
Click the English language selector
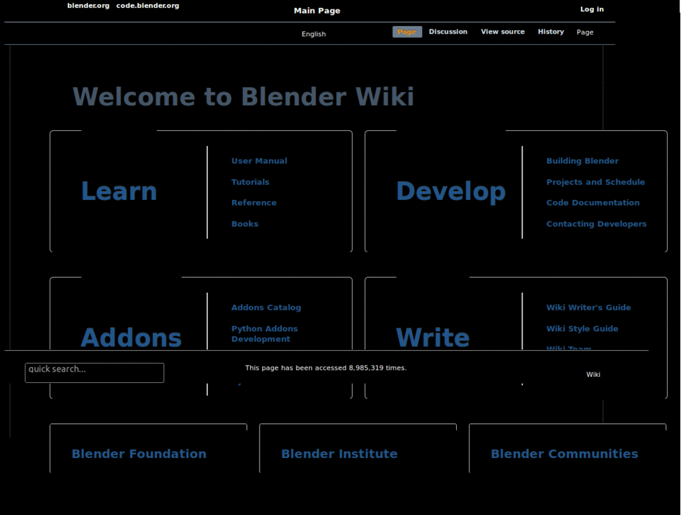pos(313,34)
